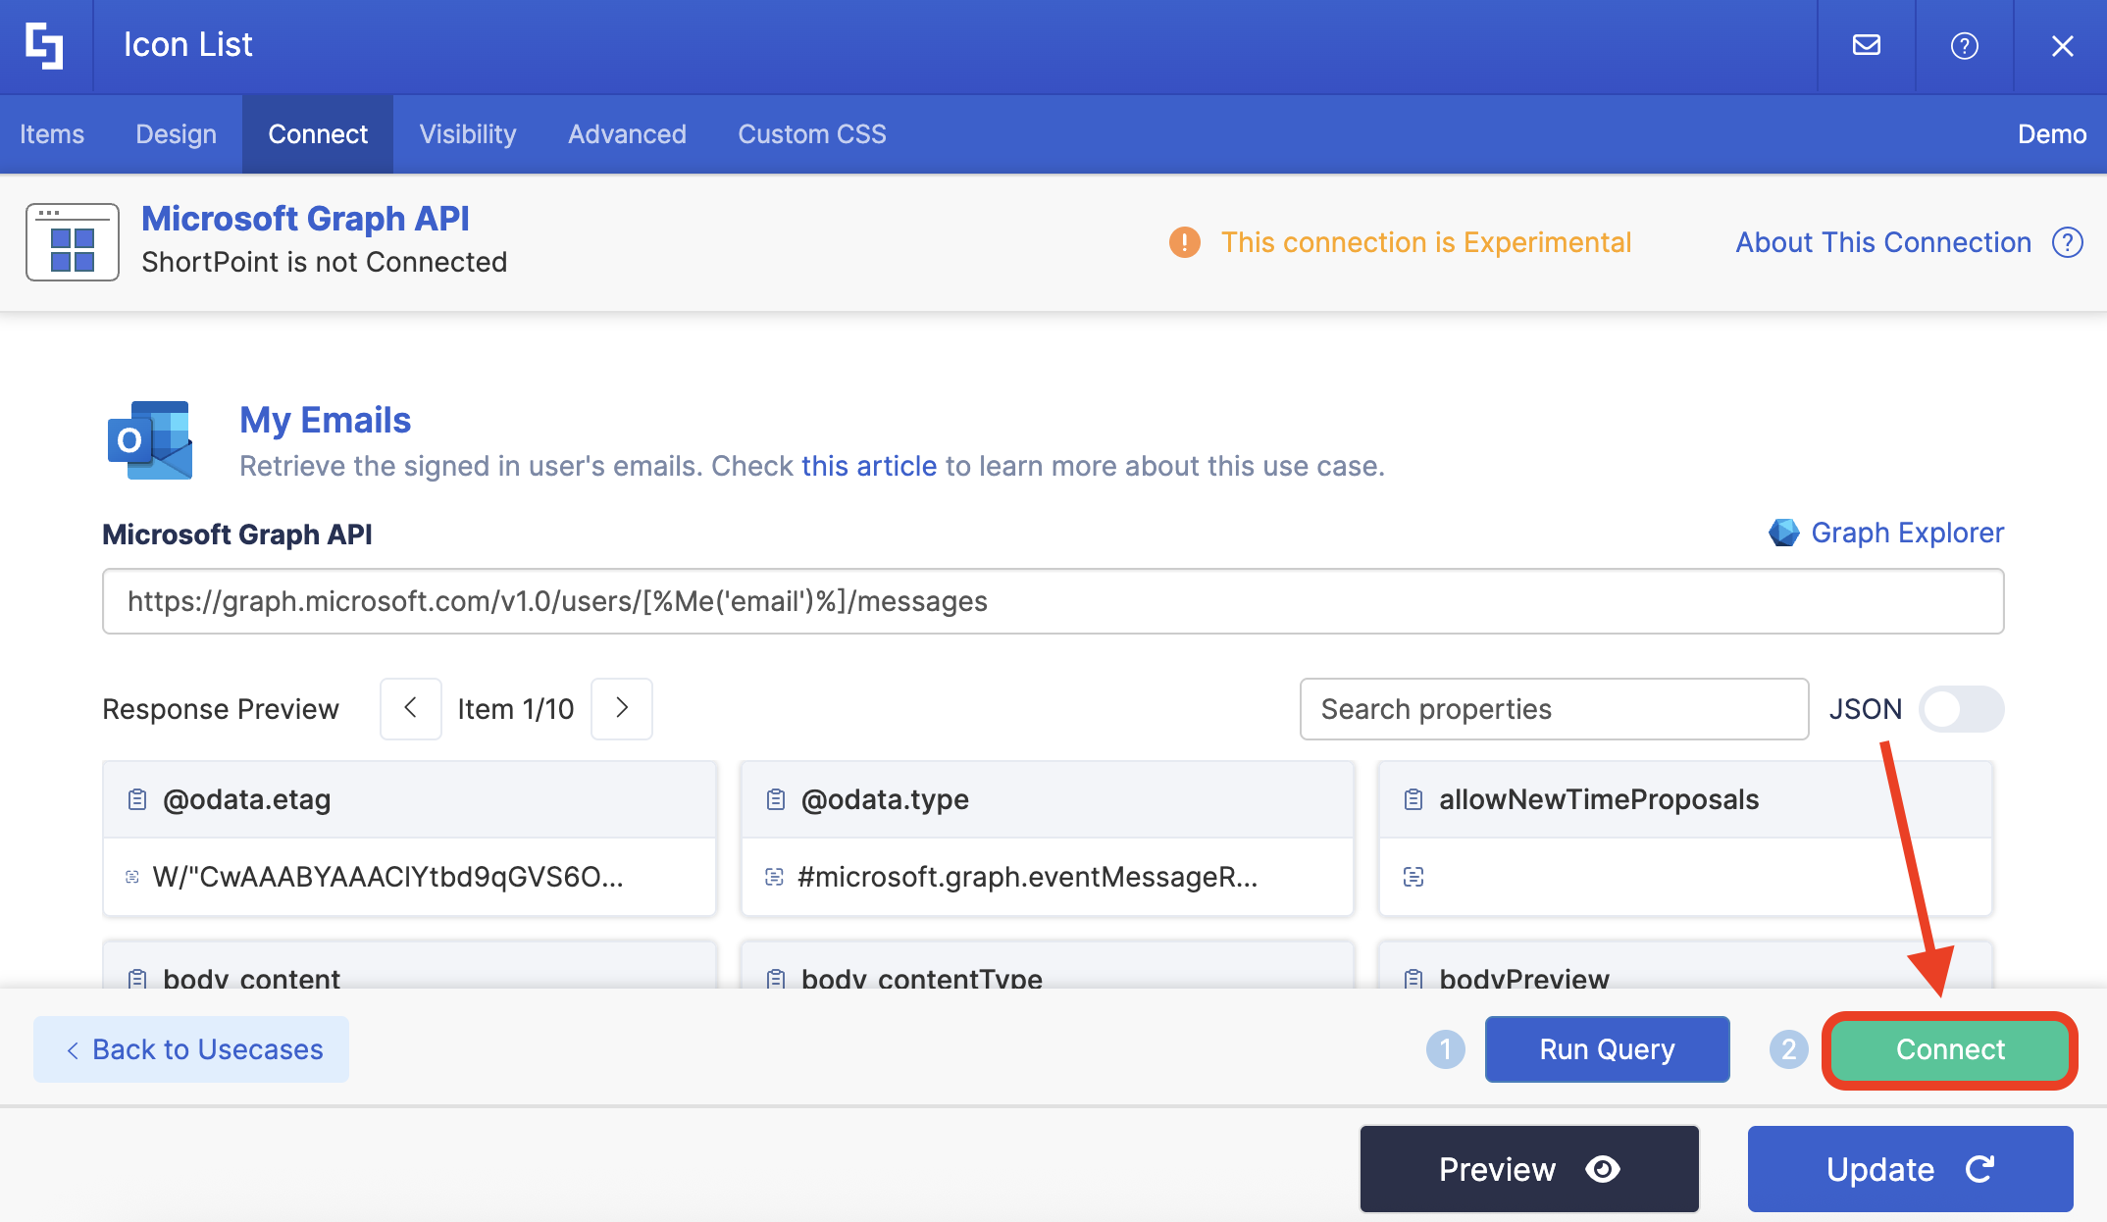Screen dimensions: 2107x1222
Task: Click the help question mark icon in header
Action: point(1964,45)
